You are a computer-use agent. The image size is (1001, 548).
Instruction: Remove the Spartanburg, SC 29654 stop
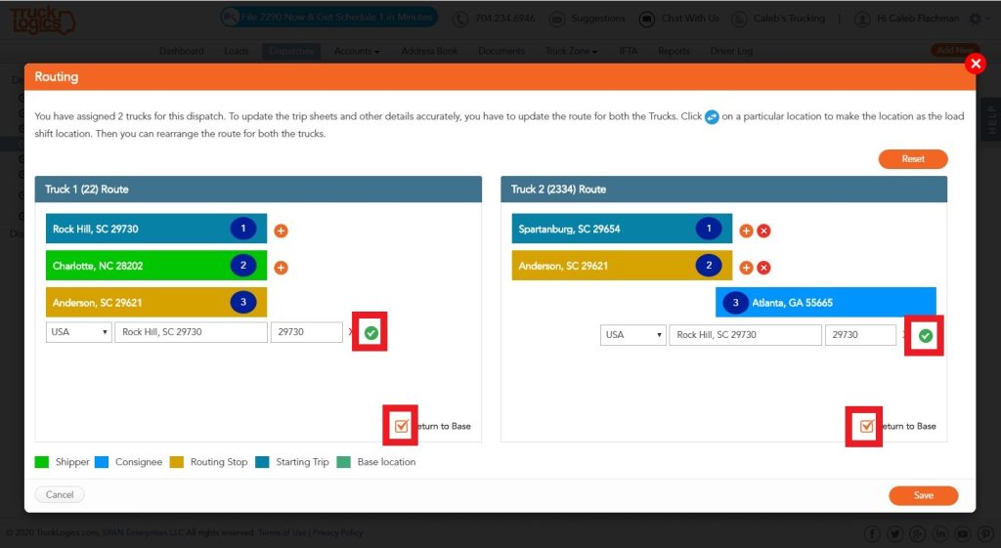tap(763, 231)
